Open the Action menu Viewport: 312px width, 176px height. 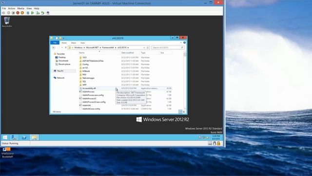[12, 8]
